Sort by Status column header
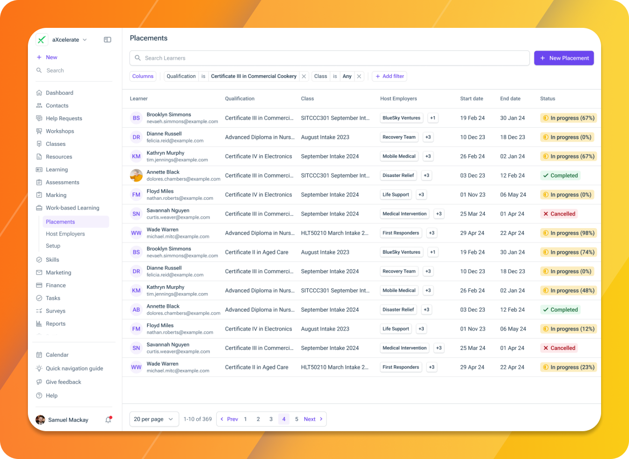 548,98
